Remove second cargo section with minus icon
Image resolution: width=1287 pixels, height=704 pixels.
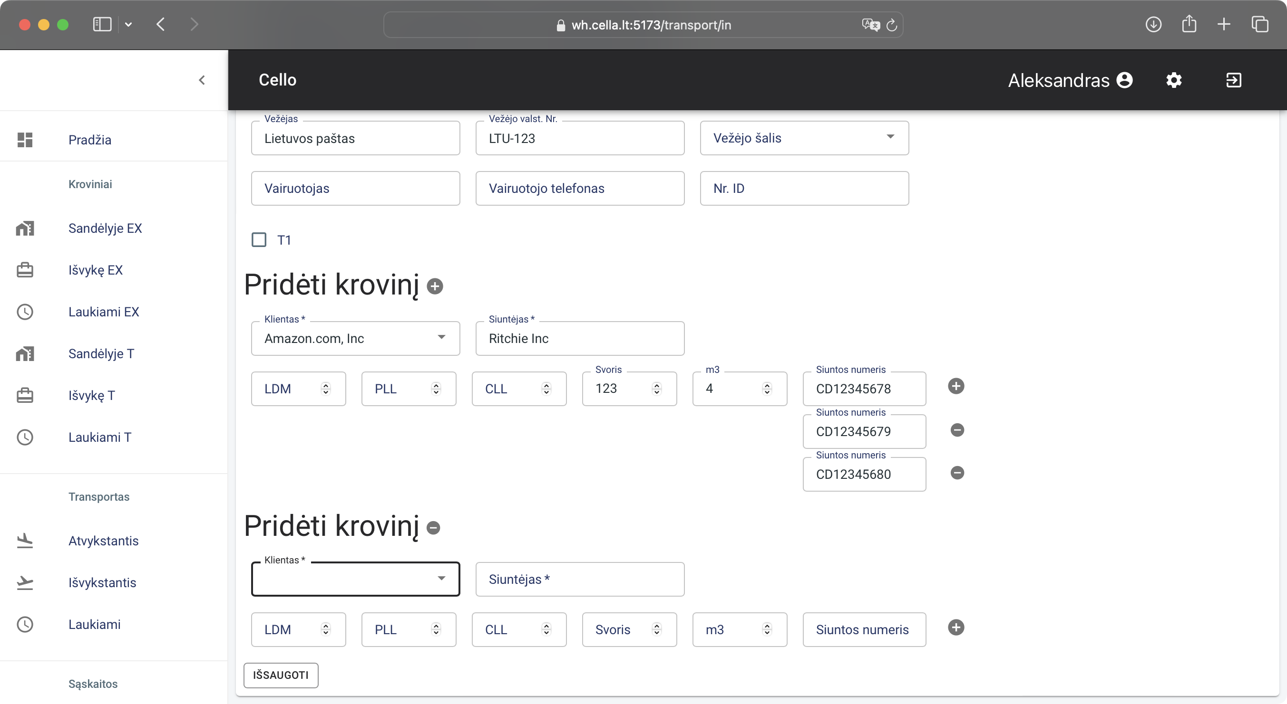(433, 527)
